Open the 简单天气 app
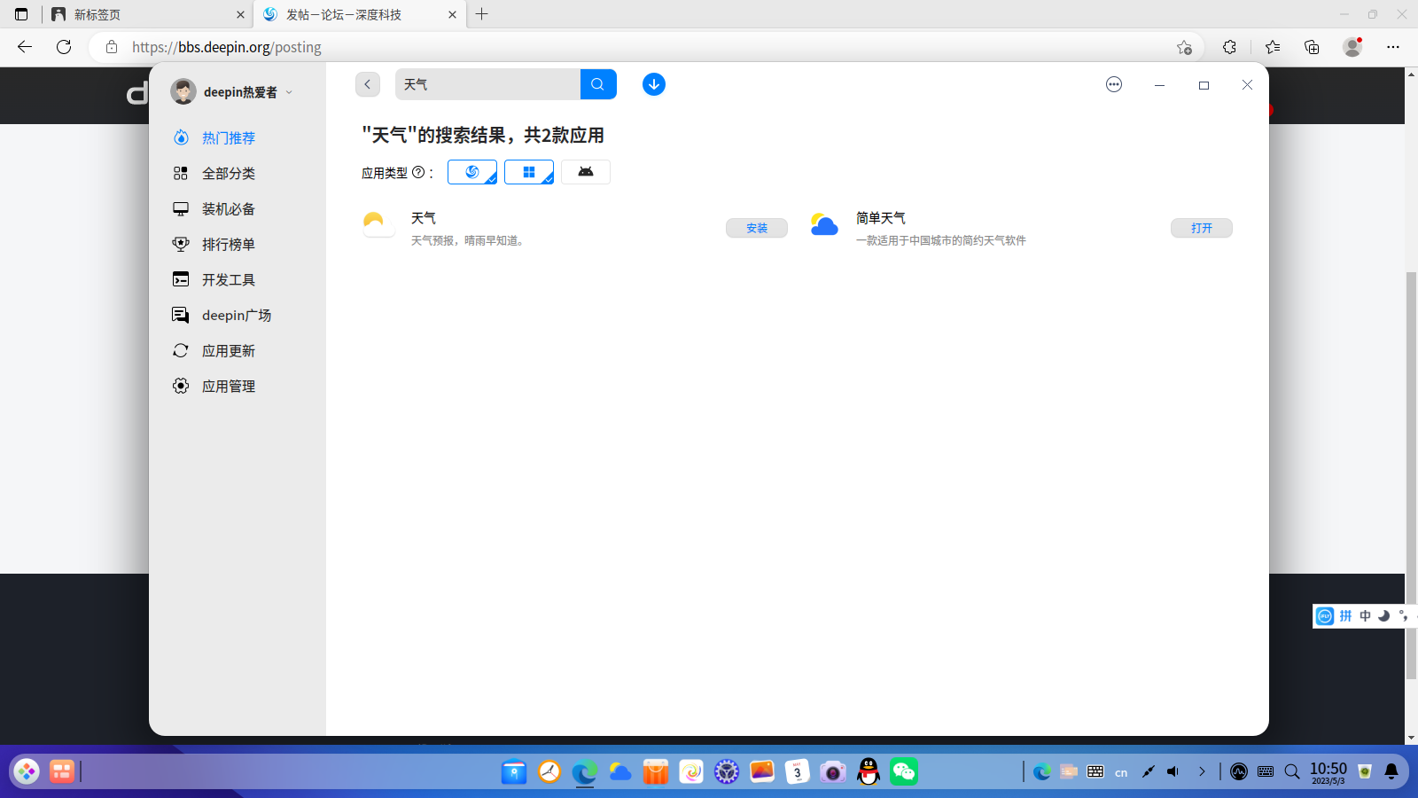1418x798 pixels. pos(1202,228)
